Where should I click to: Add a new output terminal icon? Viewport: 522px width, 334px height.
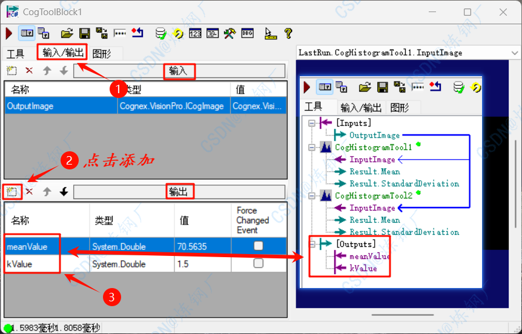point(12,192)
